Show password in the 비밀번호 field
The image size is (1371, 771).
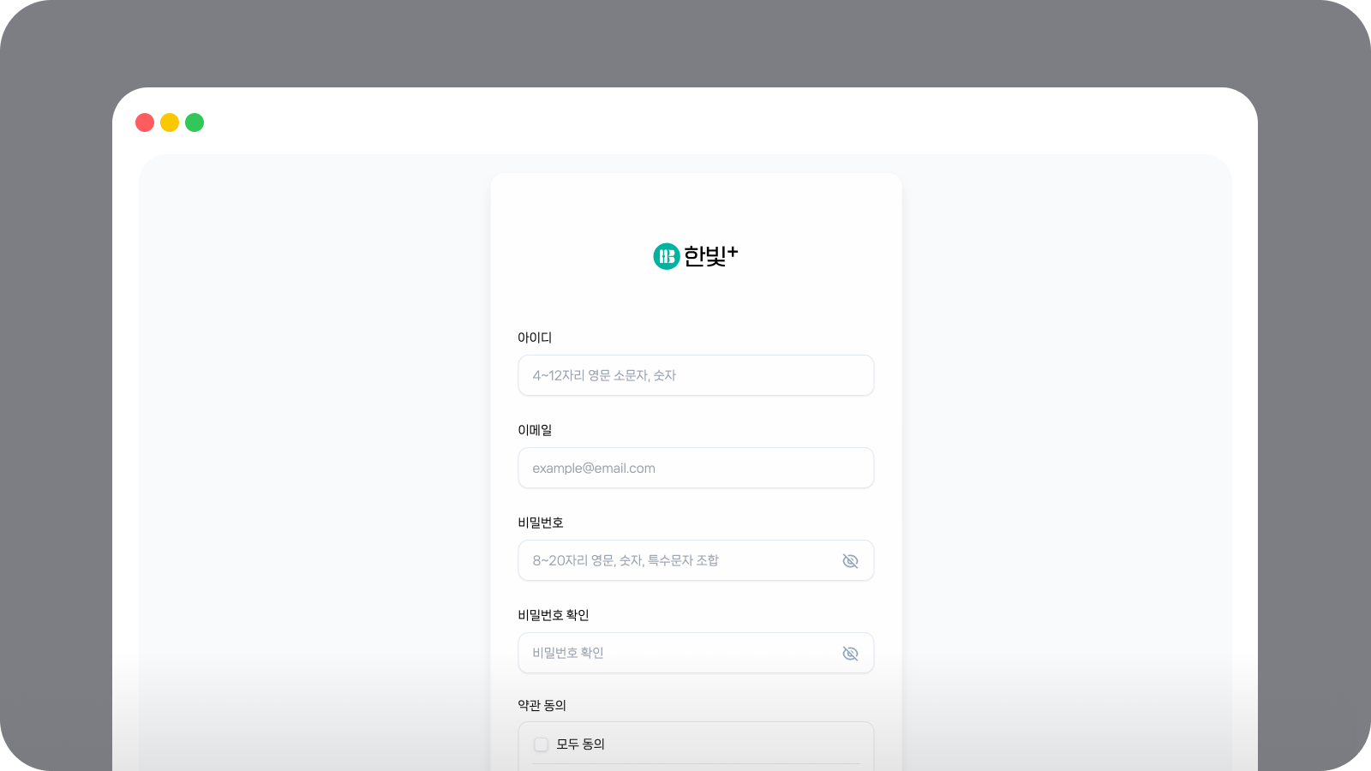(x=850, y=561)
